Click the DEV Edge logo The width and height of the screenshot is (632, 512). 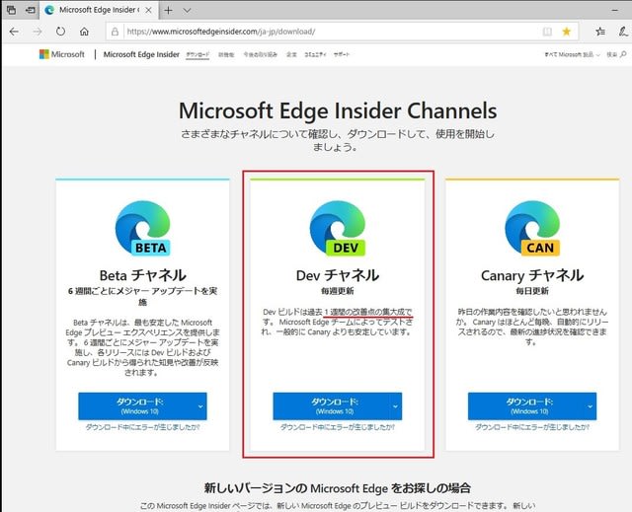point(338,228)
